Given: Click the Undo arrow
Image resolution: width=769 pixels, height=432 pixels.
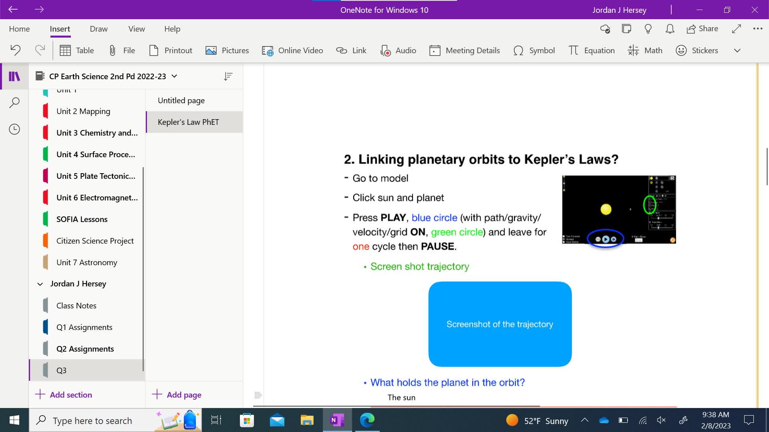Looking at the screenshot, I should (x=15, y=50).
